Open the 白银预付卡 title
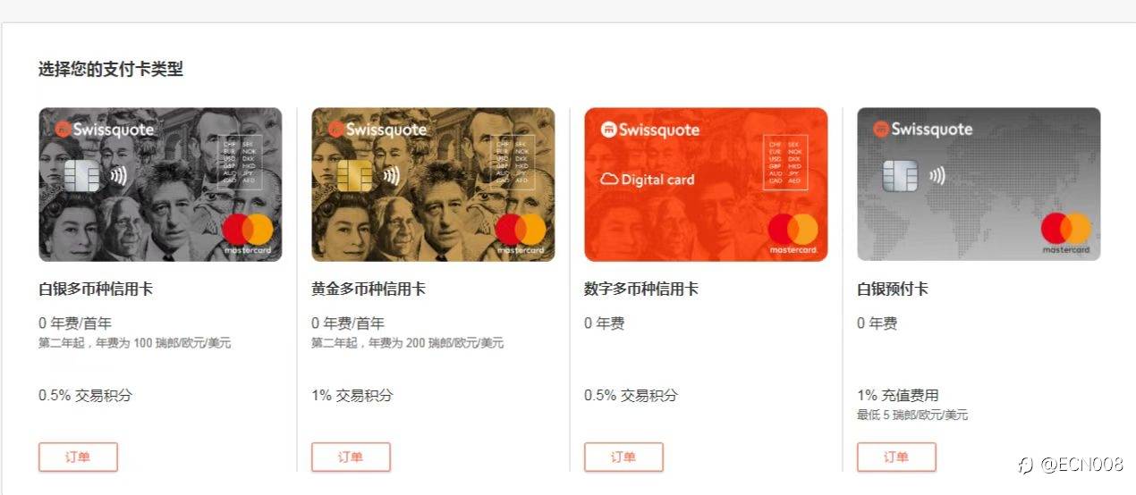Viewport: 1136px width, 495px height. click(x=893, y=289)
